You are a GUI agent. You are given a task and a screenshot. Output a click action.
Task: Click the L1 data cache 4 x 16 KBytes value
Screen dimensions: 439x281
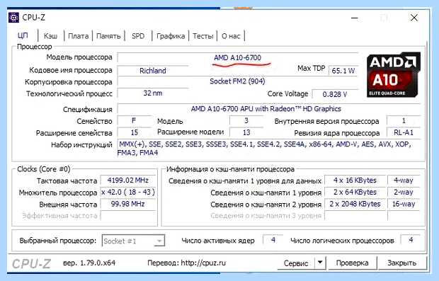point(355,180)
